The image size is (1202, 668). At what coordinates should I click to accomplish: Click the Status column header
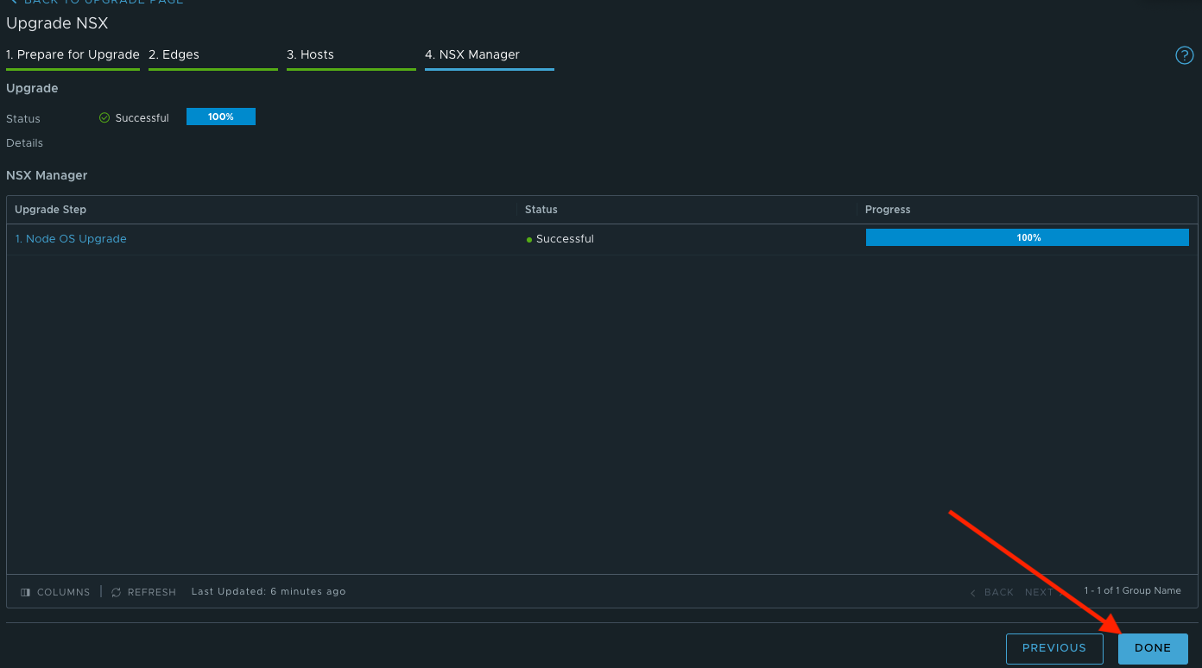click(541, 210)
